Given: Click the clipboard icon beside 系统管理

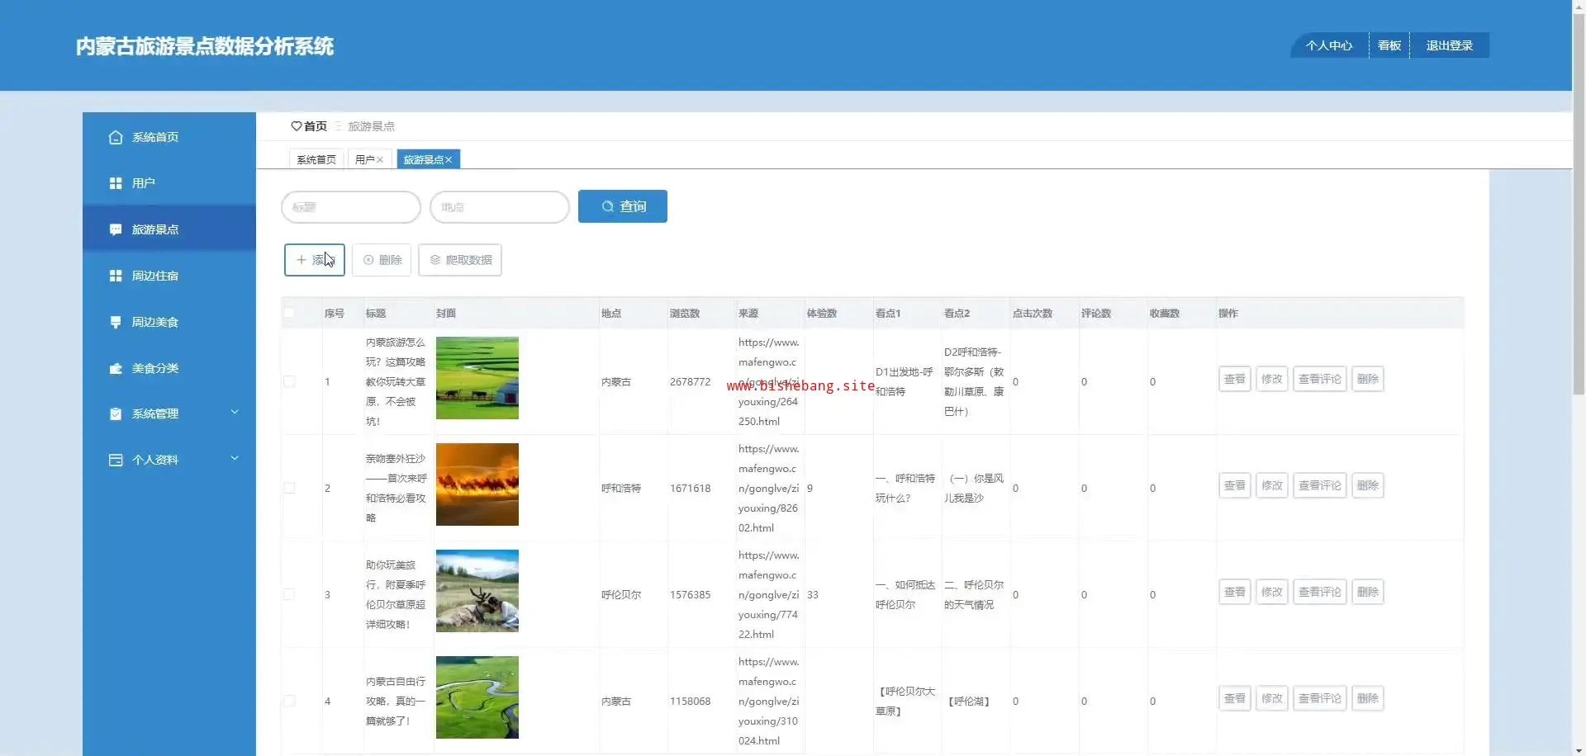Looking at the screenshot, I should [x=116, y=413].
